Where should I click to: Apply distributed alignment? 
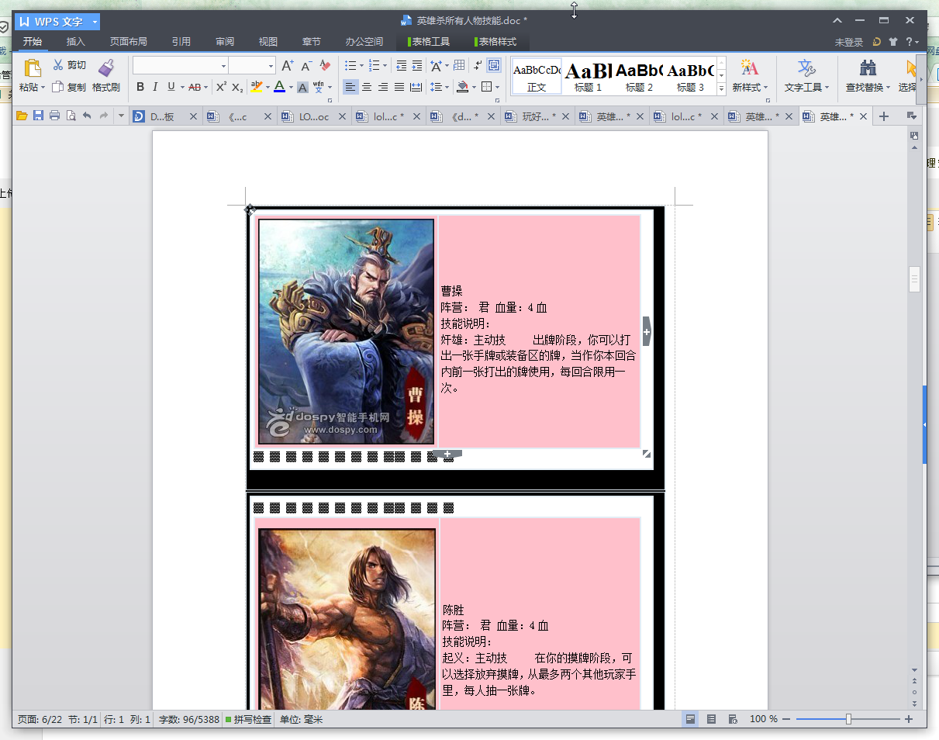tap(416, 87)
